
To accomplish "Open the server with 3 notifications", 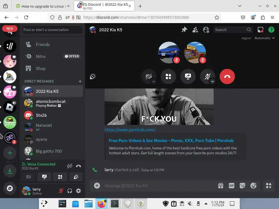I will [x=10, y=137].
